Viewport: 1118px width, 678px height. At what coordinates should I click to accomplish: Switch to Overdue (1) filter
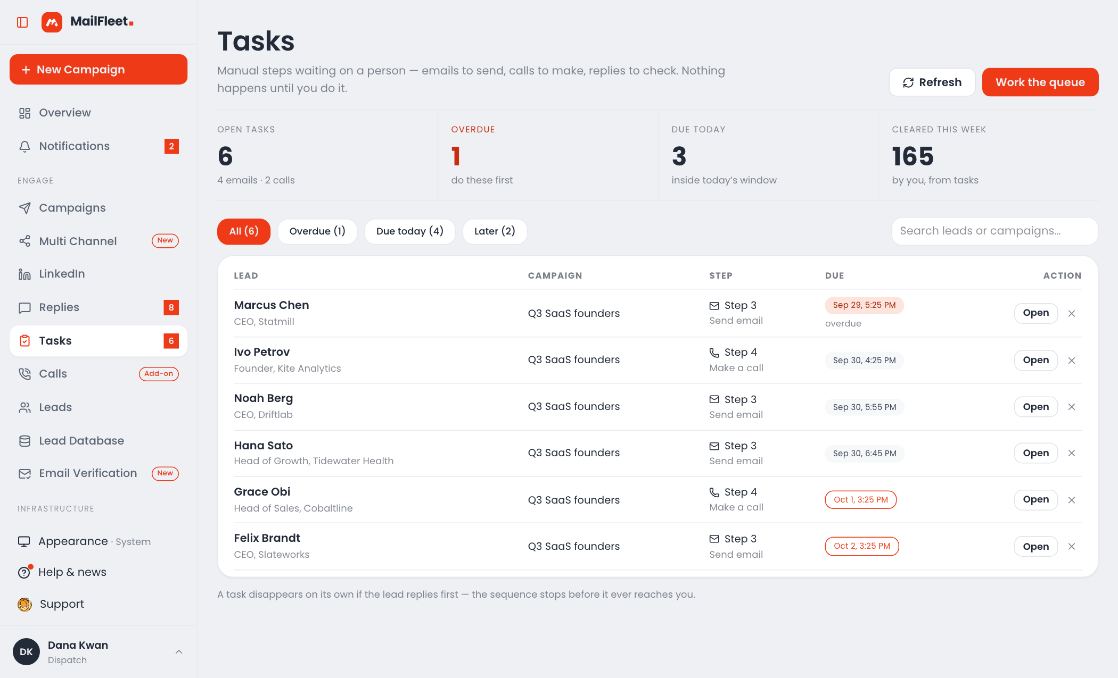[317, 231]
